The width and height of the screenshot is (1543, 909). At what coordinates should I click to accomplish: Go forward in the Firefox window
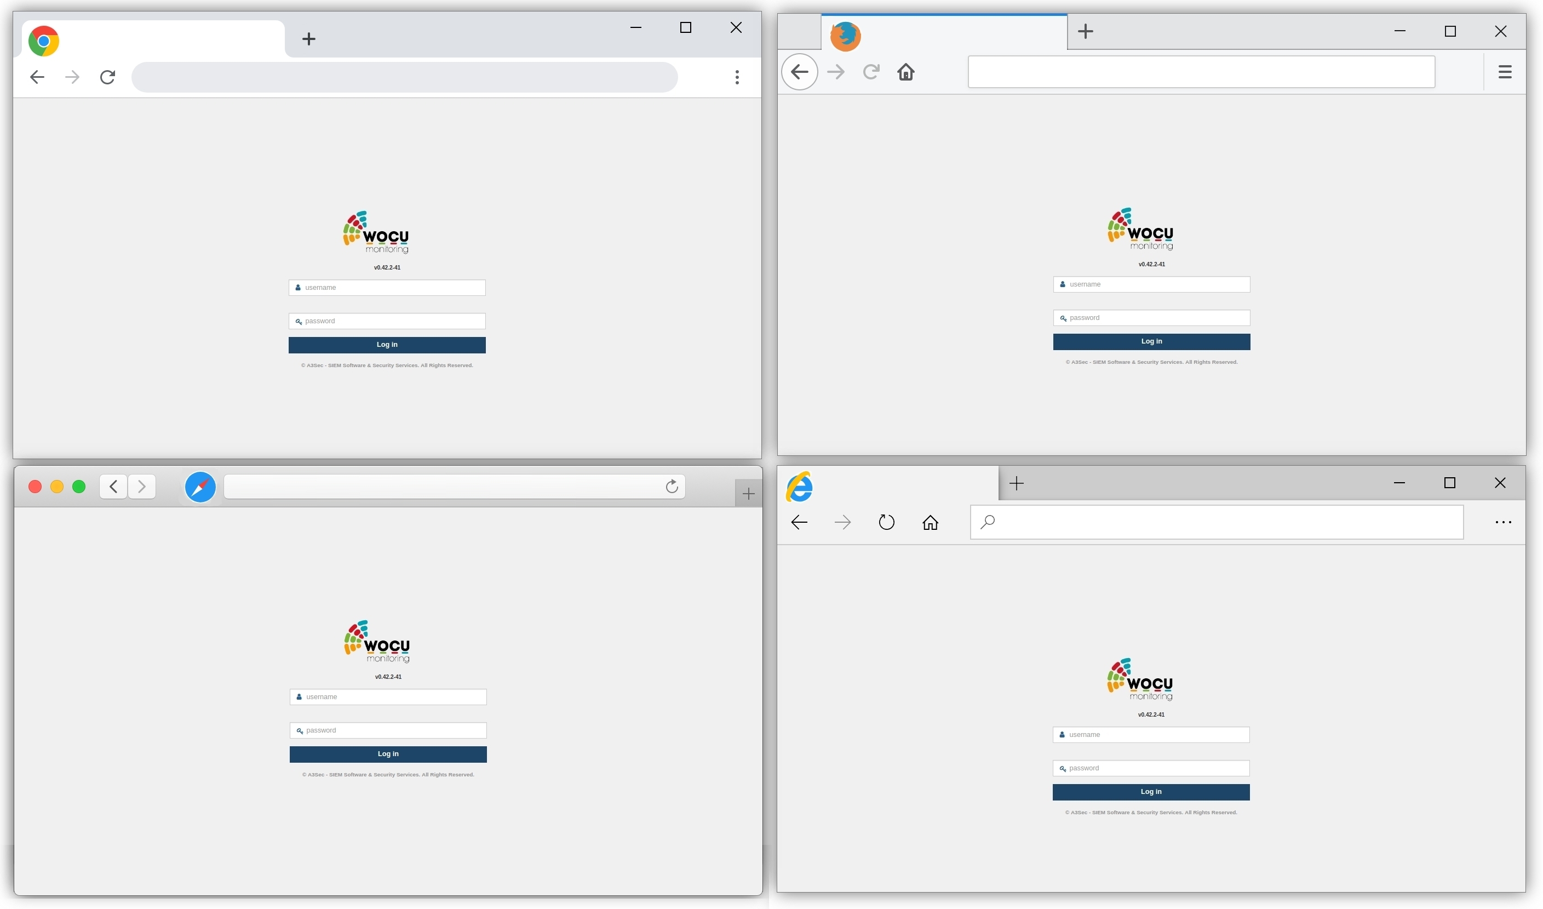[836, 72]
